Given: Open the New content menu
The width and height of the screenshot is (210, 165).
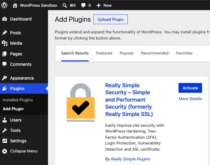Looking at the screenshot, I should [x=107, y=6].
